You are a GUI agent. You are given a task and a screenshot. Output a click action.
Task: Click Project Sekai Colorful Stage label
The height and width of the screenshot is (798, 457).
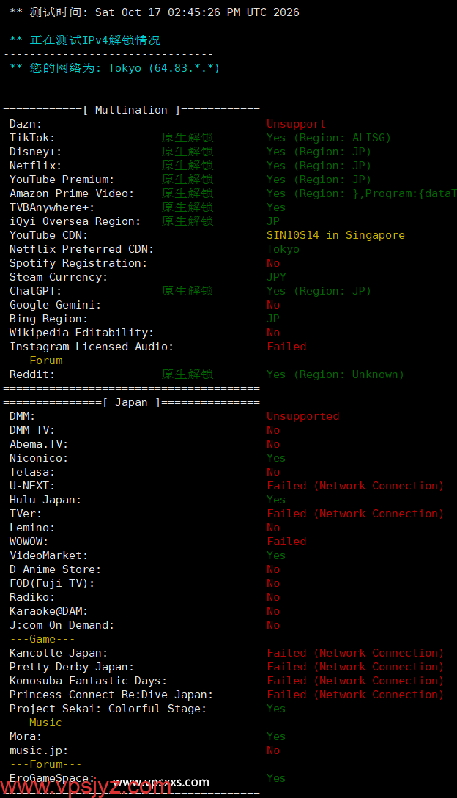pos(108,709)
